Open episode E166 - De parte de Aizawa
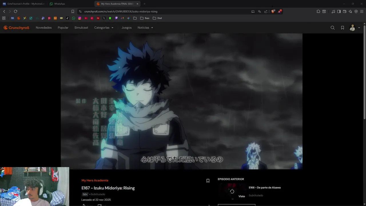This screenshot has height=206, width=366. point(264,188)
